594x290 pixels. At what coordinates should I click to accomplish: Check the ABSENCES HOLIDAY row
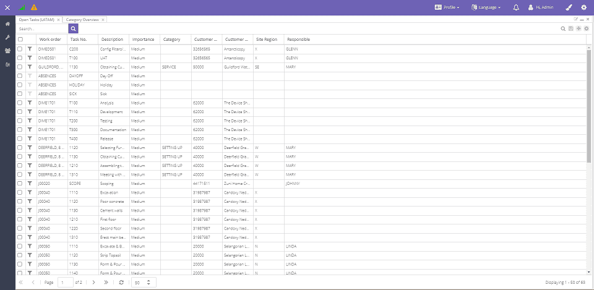pyautogui.click(x=20, y=85)
